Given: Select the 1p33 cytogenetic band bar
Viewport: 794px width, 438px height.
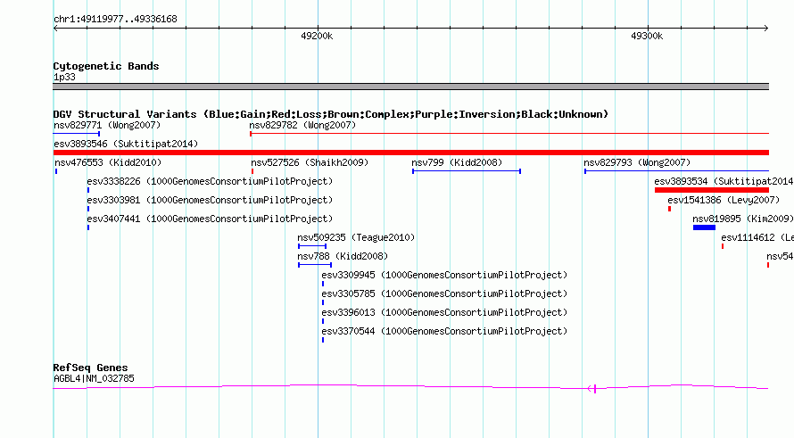Looking at the screenshot, I should point(410,87).
